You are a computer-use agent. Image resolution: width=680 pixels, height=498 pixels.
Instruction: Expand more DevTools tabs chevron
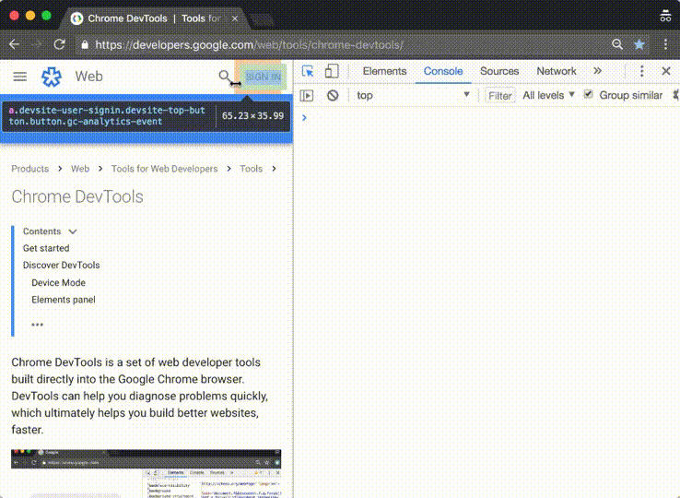598,71
